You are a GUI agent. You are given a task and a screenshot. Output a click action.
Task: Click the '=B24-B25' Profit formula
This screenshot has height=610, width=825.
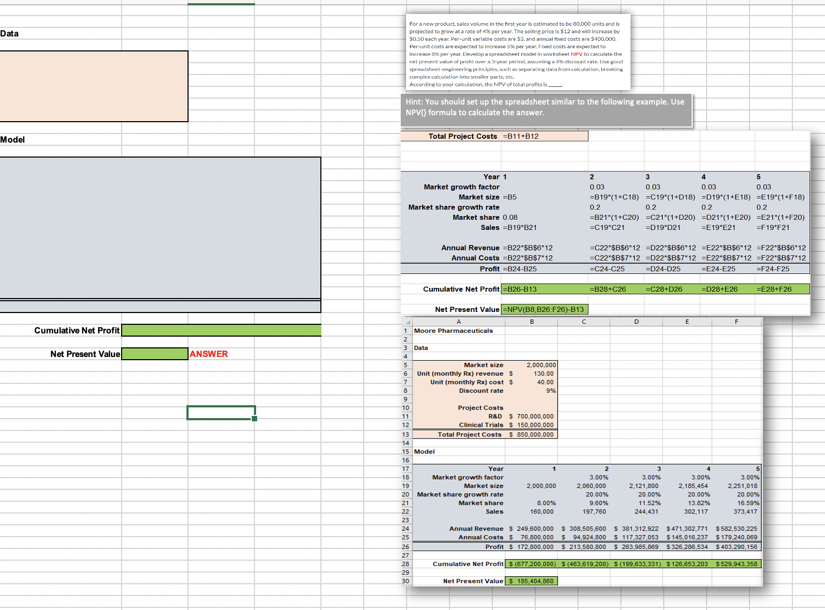click(520, 269)
